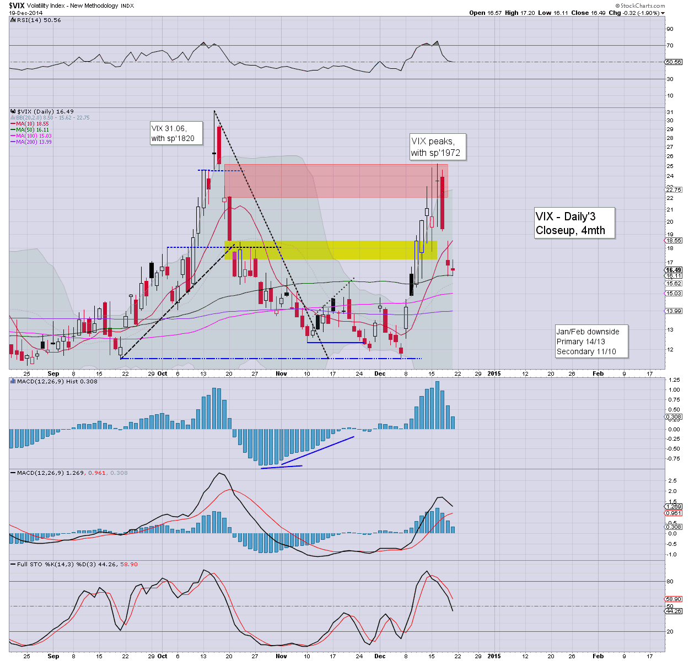
Task: Click the red shaded resistance zone on price chart
Action: (336, 181)
